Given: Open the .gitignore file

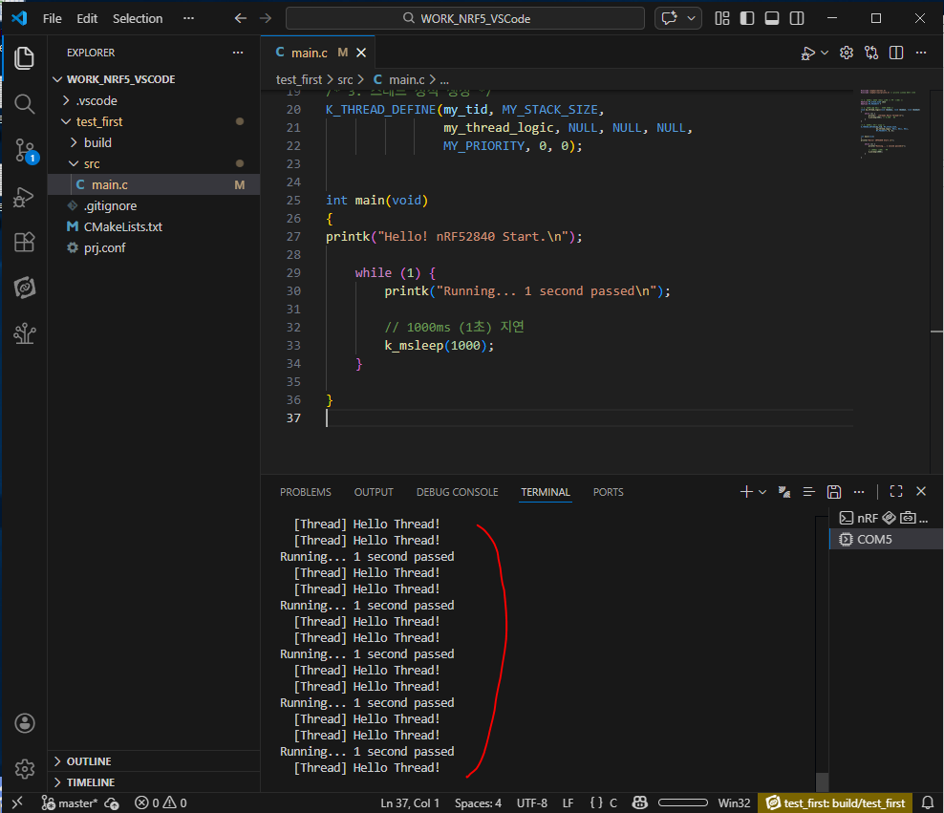Looking at the screenshot, I should 154,205.
